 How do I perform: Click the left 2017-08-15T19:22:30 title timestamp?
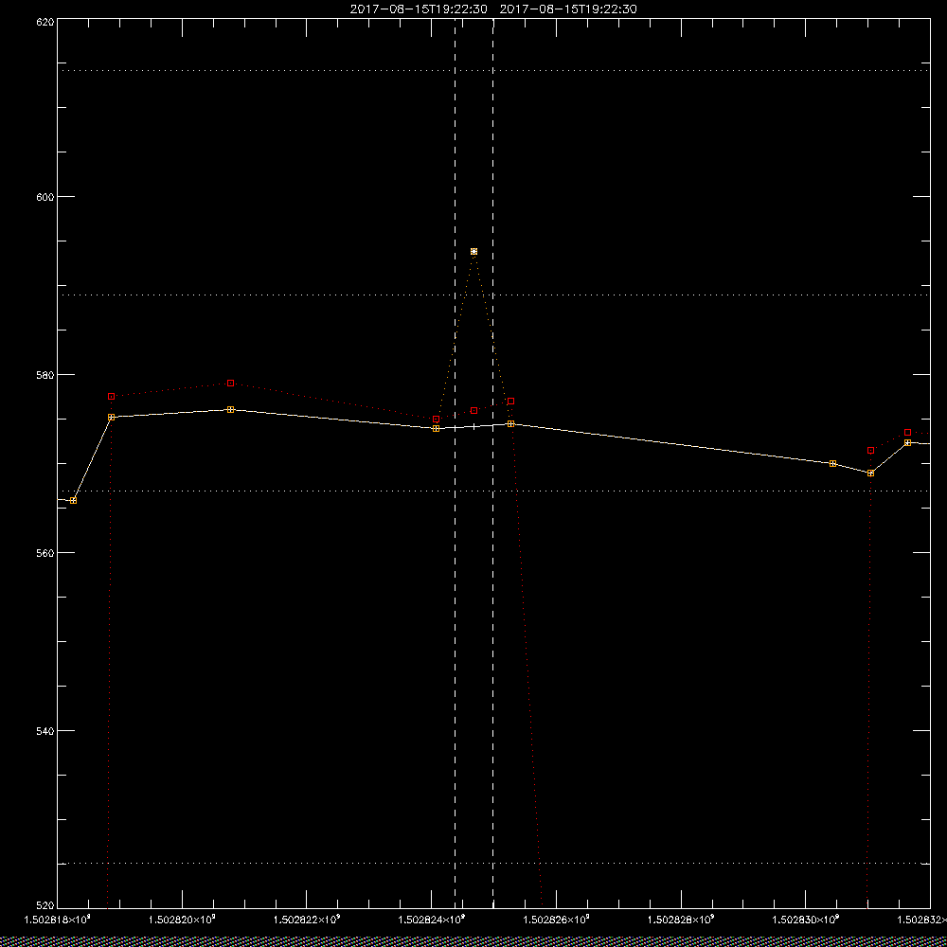point(419,9)
